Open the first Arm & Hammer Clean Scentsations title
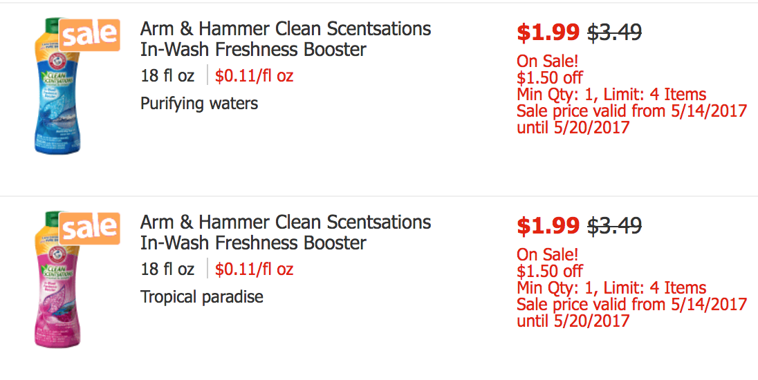The width and height of the screenshot is (758, 380). [x=285, y=39]
